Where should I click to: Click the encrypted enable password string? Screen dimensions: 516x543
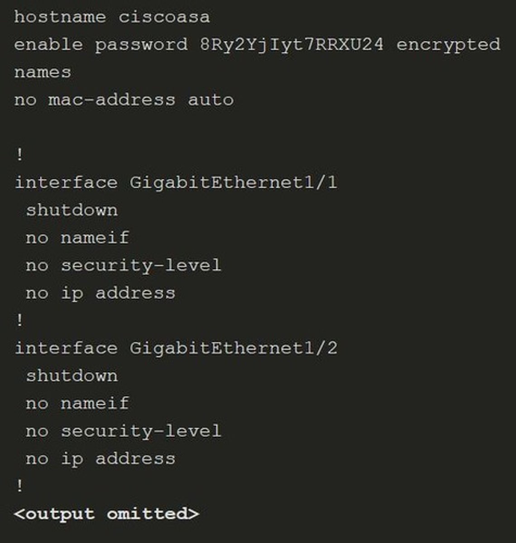tap(291, 45)
